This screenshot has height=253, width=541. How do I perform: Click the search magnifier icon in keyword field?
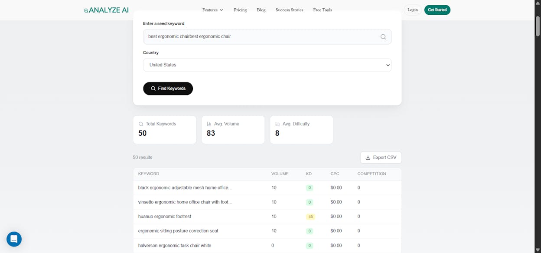383,37
